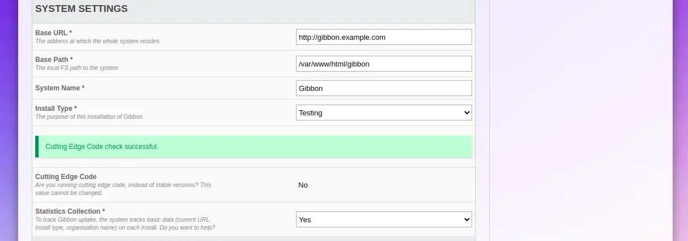Click the green 'Cutting Edge Code check successful' message
Screen dimensions: 688x241
tap(254, 147)
